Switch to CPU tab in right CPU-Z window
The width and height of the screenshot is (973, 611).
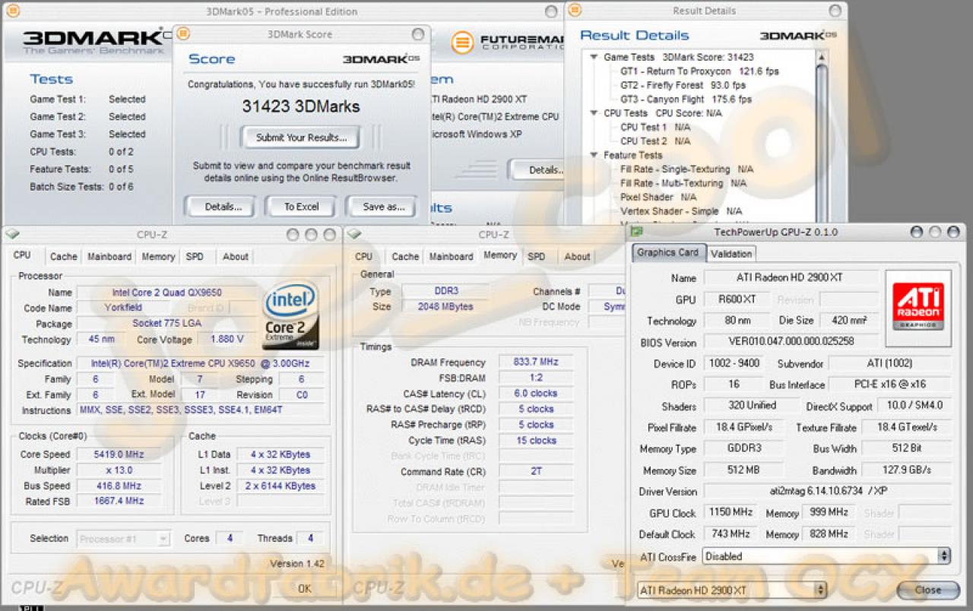click(x=364, y=257)
